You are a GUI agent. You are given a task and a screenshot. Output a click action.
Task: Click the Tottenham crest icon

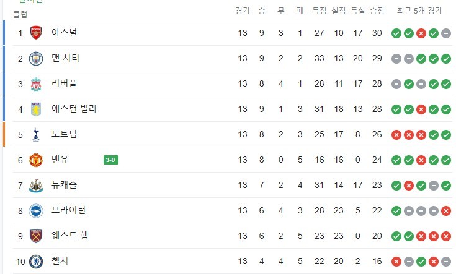[37, 134]
